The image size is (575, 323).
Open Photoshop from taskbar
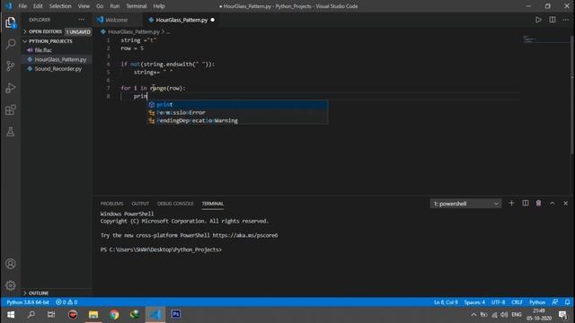pos(176,315)
